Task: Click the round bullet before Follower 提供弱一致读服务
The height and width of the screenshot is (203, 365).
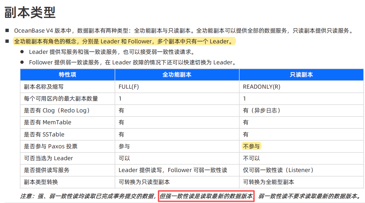Action: click(x=22, y=62)
